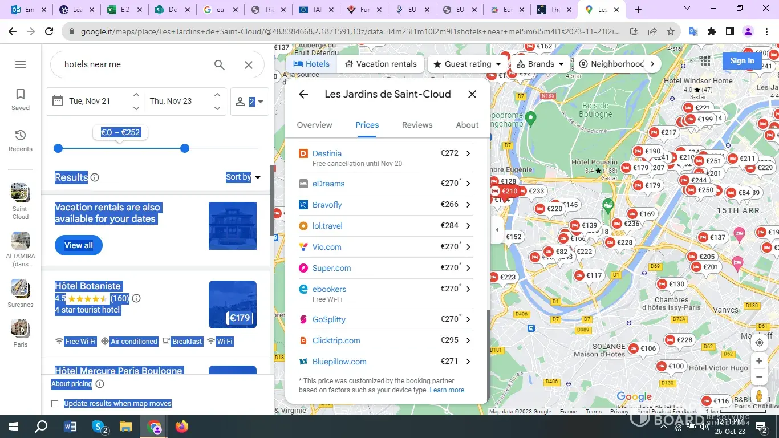
Task: Open Google apps grid icon
Action: pos(705,60)
